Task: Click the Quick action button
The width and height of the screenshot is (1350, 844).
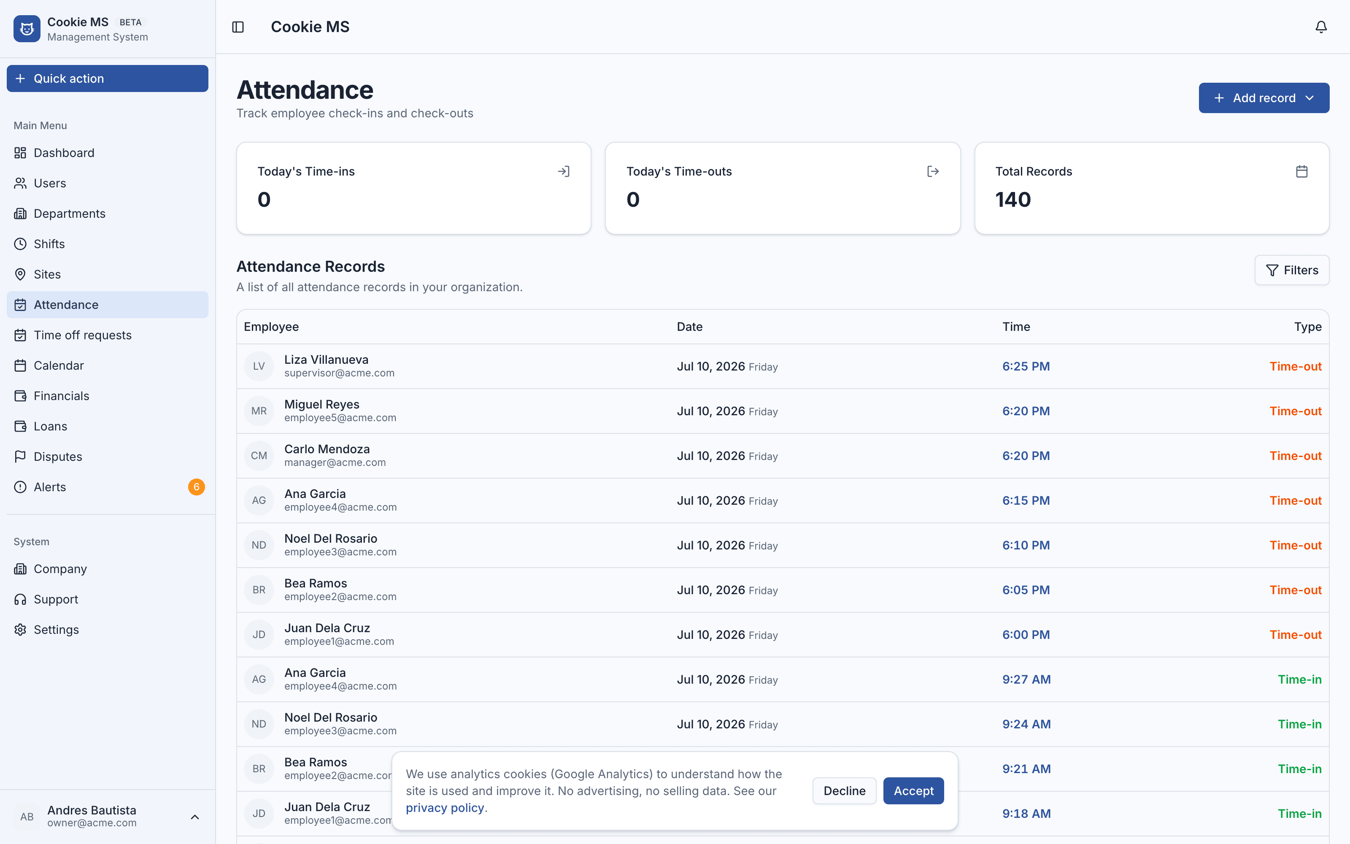Action: pyautogui.click(x=107, y=79)
